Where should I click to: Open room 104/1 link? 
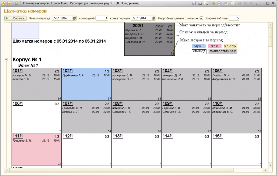(168, 71)
